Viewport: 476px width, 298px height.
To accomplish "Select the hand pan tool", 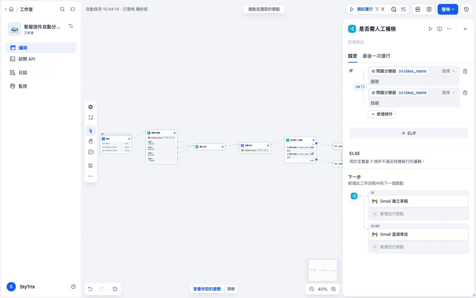I will tap(91, 141).
